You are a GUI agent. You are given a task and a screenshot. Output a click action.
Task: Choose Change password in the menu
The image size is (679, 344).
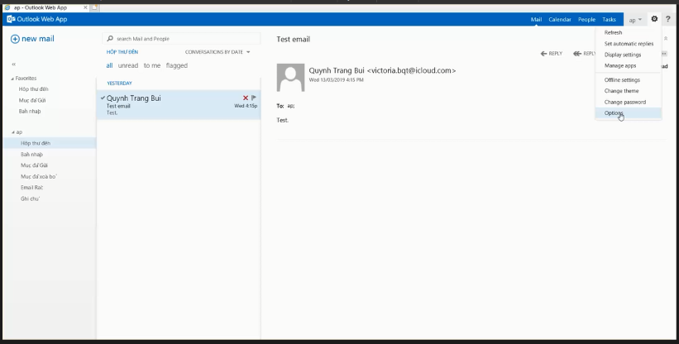point(625,102)
